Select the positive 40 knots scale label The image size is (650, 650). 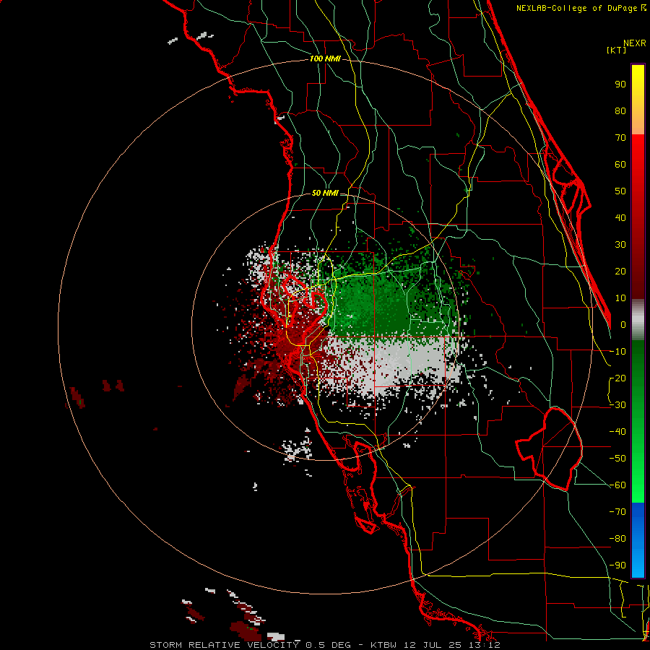pyautogui.click(x=620, y=218)
